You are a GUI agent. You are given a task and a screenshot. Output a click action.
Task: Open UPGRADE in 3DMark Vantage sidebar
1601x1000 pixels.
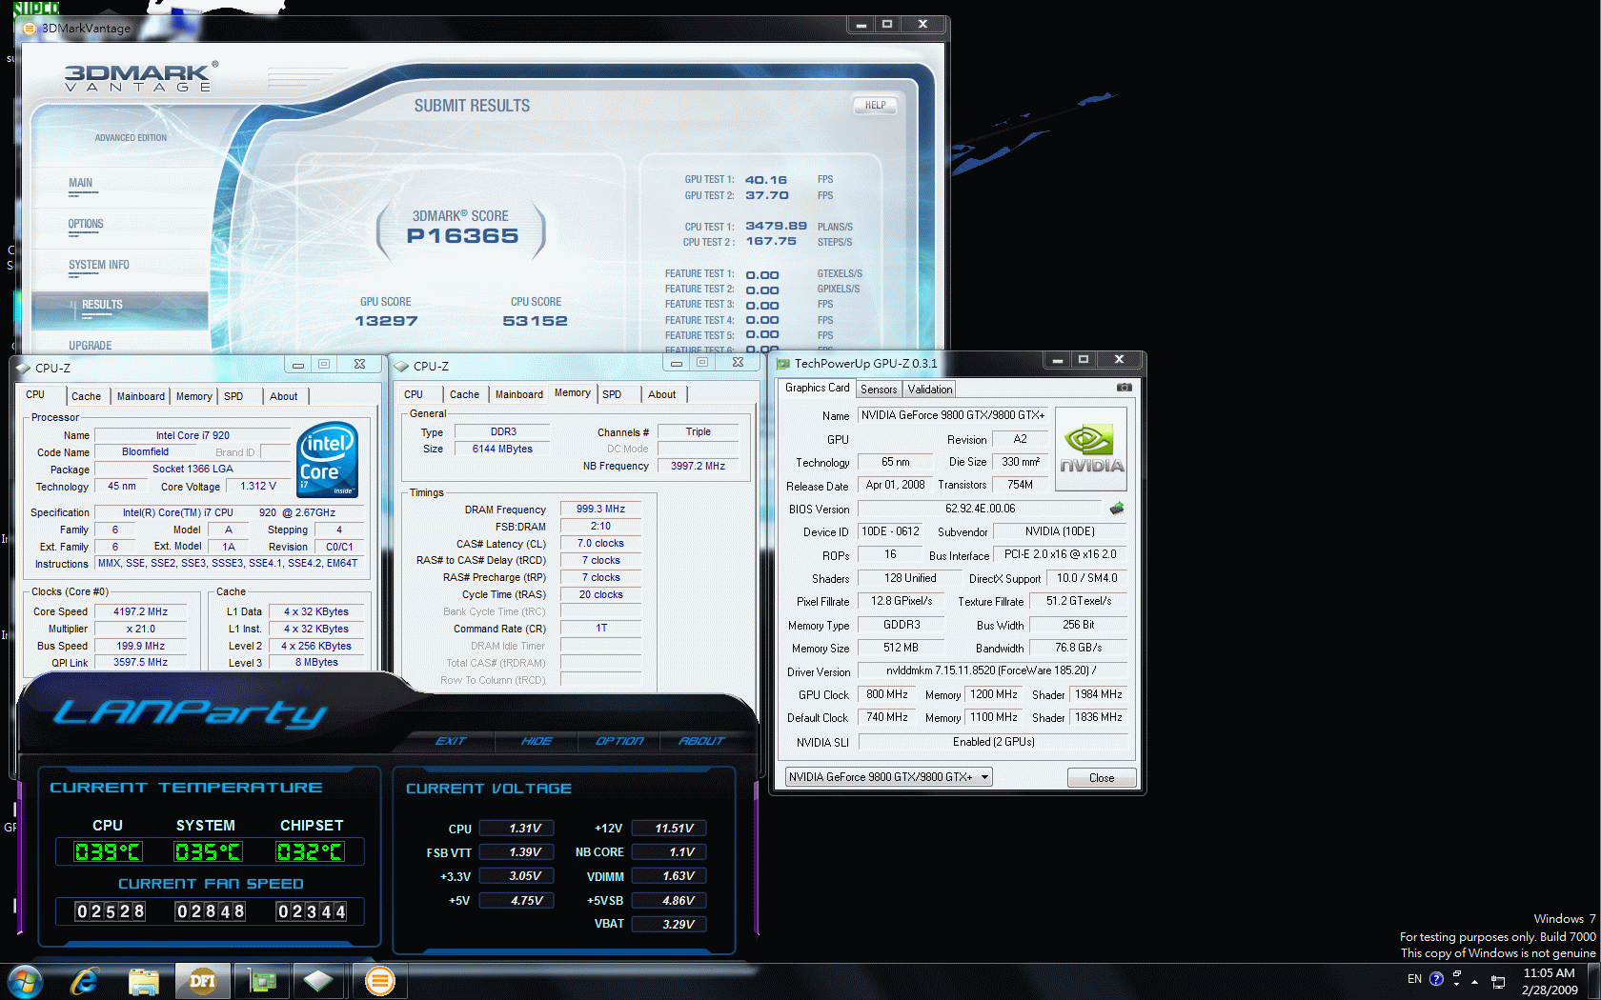coord(90,346)
